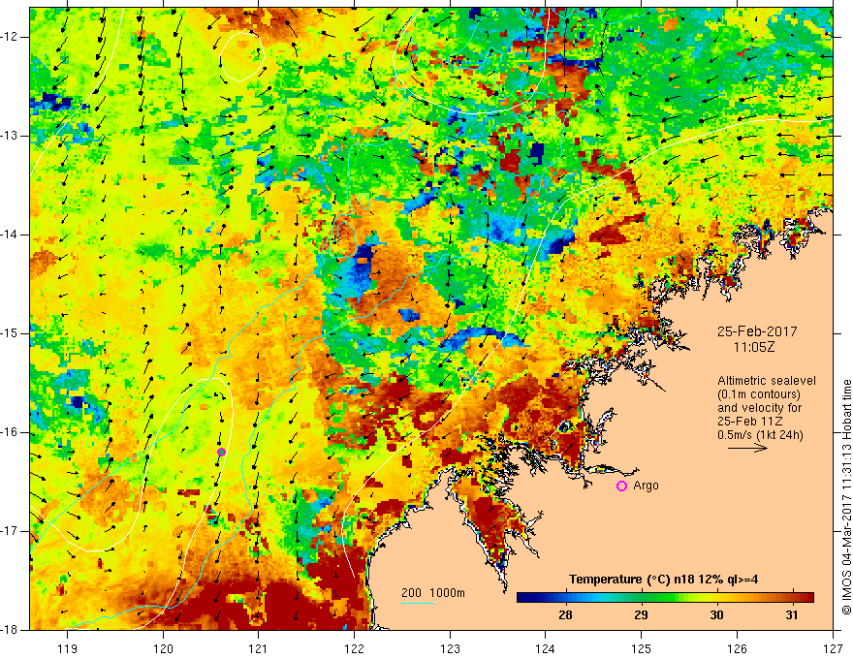Click the Argo legend circle marker
Screen dimensions: 853x659
621,486
